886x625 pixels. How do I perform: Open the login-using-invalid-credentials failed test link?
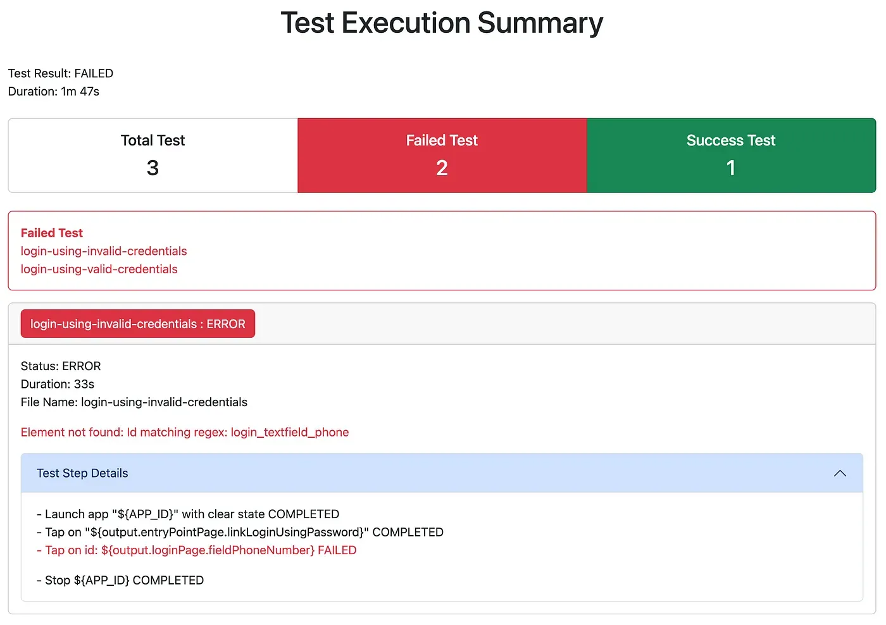104,251
